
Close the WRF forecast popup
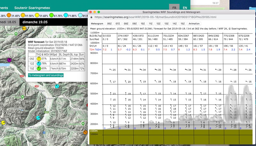[86, 40]
